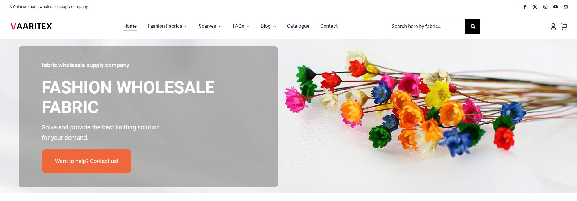
Task: Expand the Blog dropdown chevron
Action: (x=274, y=27)
